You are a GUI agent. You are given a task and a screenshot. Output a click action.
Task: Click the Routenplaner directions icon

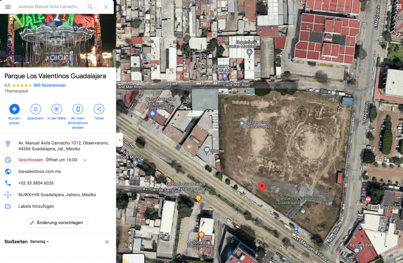point(14,109)
